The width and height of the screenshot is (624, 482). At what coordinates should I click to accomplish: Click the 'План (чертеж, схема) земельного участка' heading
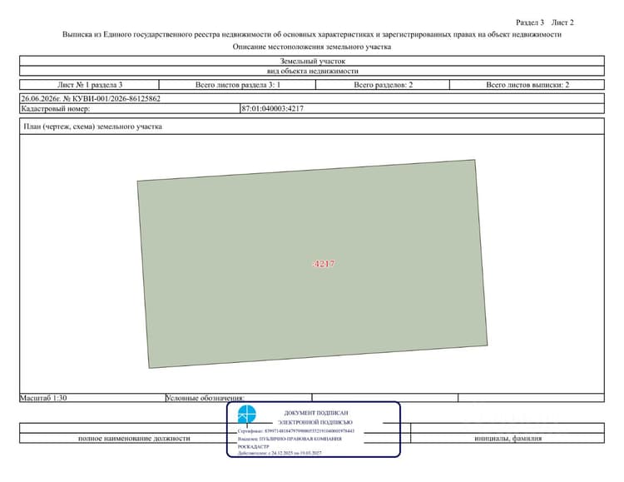tap(92, 127)
